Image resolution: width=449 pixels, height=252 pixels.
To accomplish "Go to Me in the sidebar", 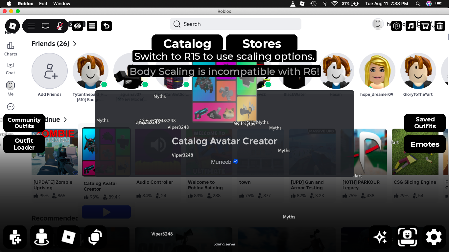I will coord(11,88).
